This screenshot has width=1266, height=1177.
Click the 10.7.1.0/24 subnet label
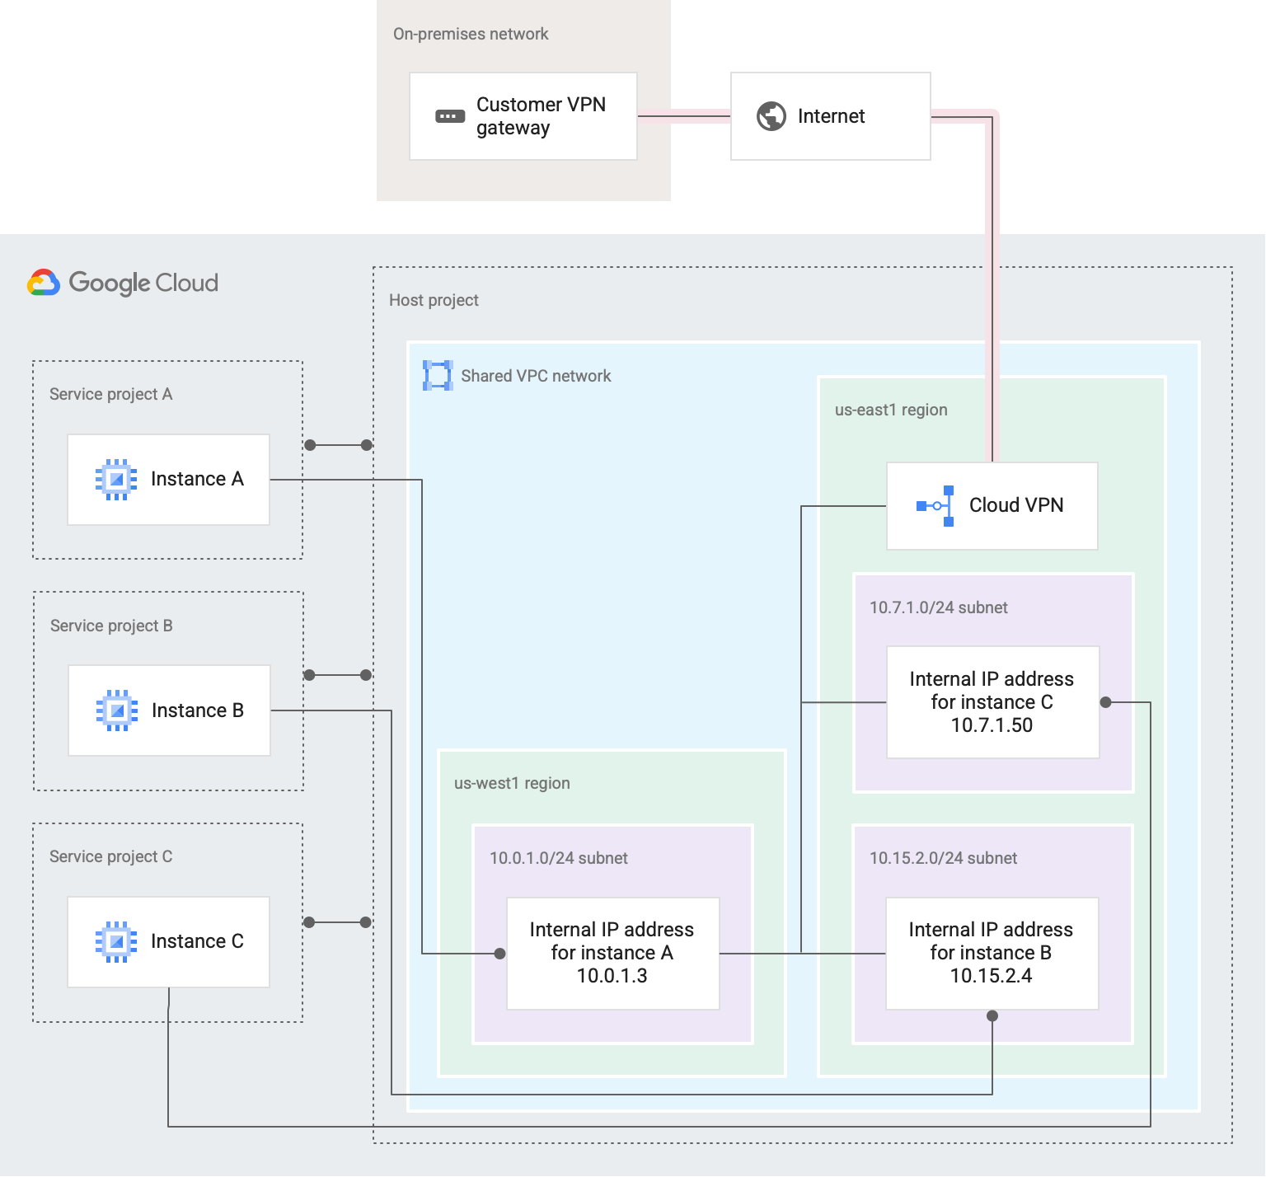938,607
